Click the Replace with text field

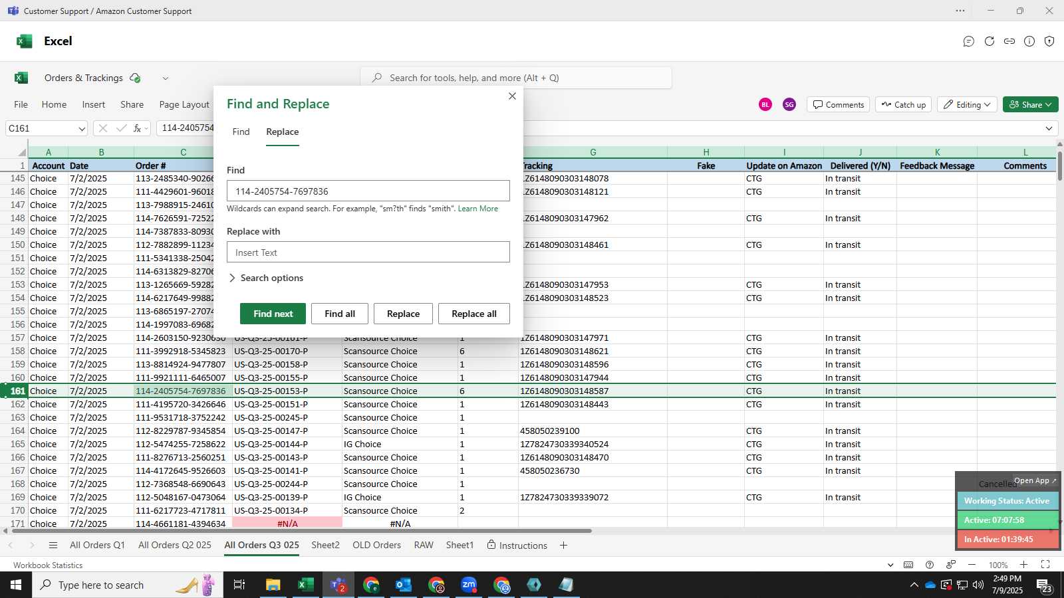(x=368, y=252)
